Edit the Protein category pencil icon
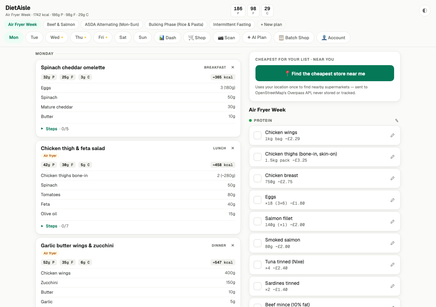 pyautogui.click(x=396, y=120)
